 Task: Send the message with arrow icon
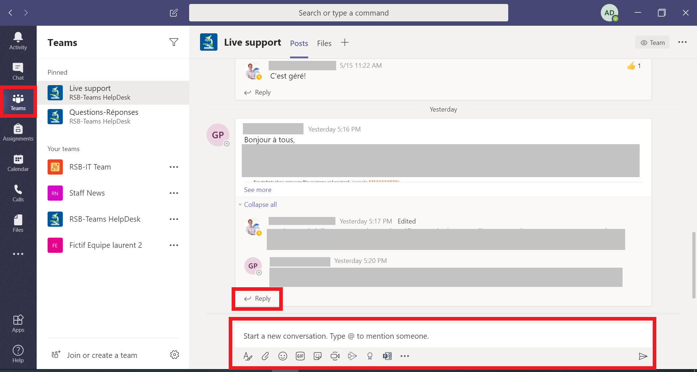[643, 356]
